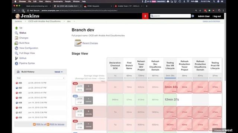Click blue status ball of build #19
The image size is (238, 133).
pyautogui.click(x=17, y=103)
